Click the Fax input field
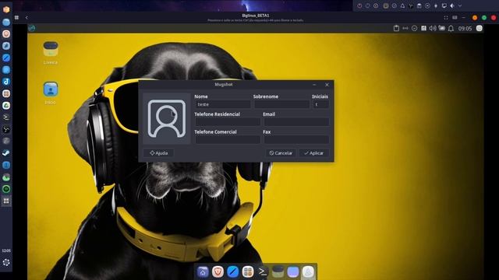Image resolution: width=499 pixels, height=280 pixels. click(296, 140)
